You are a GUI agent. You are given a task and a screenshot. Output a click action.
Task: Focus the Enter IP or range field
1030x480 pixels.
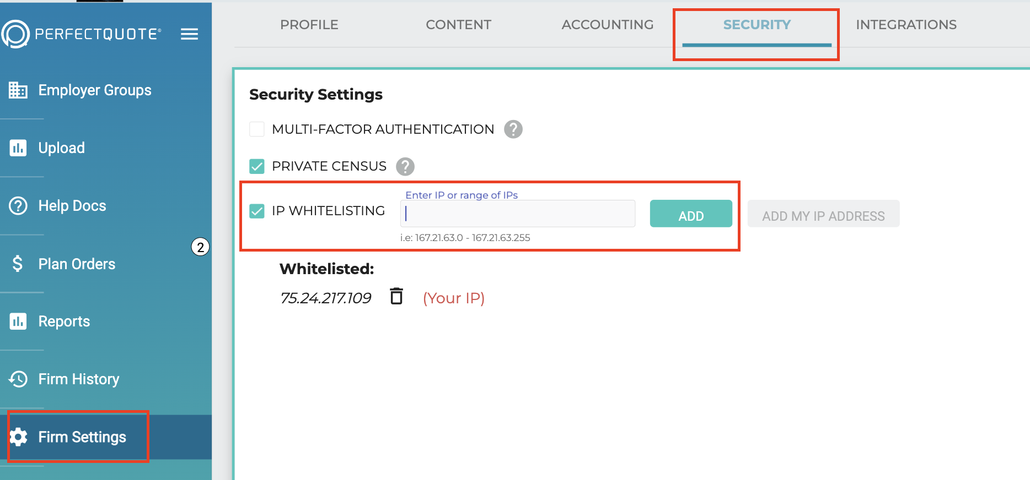click(518, 214)
